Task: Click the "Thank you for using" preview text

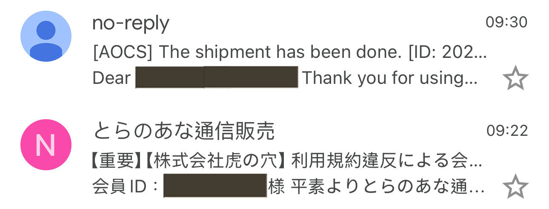Action: pyautogui.click(x=389, y=78)
